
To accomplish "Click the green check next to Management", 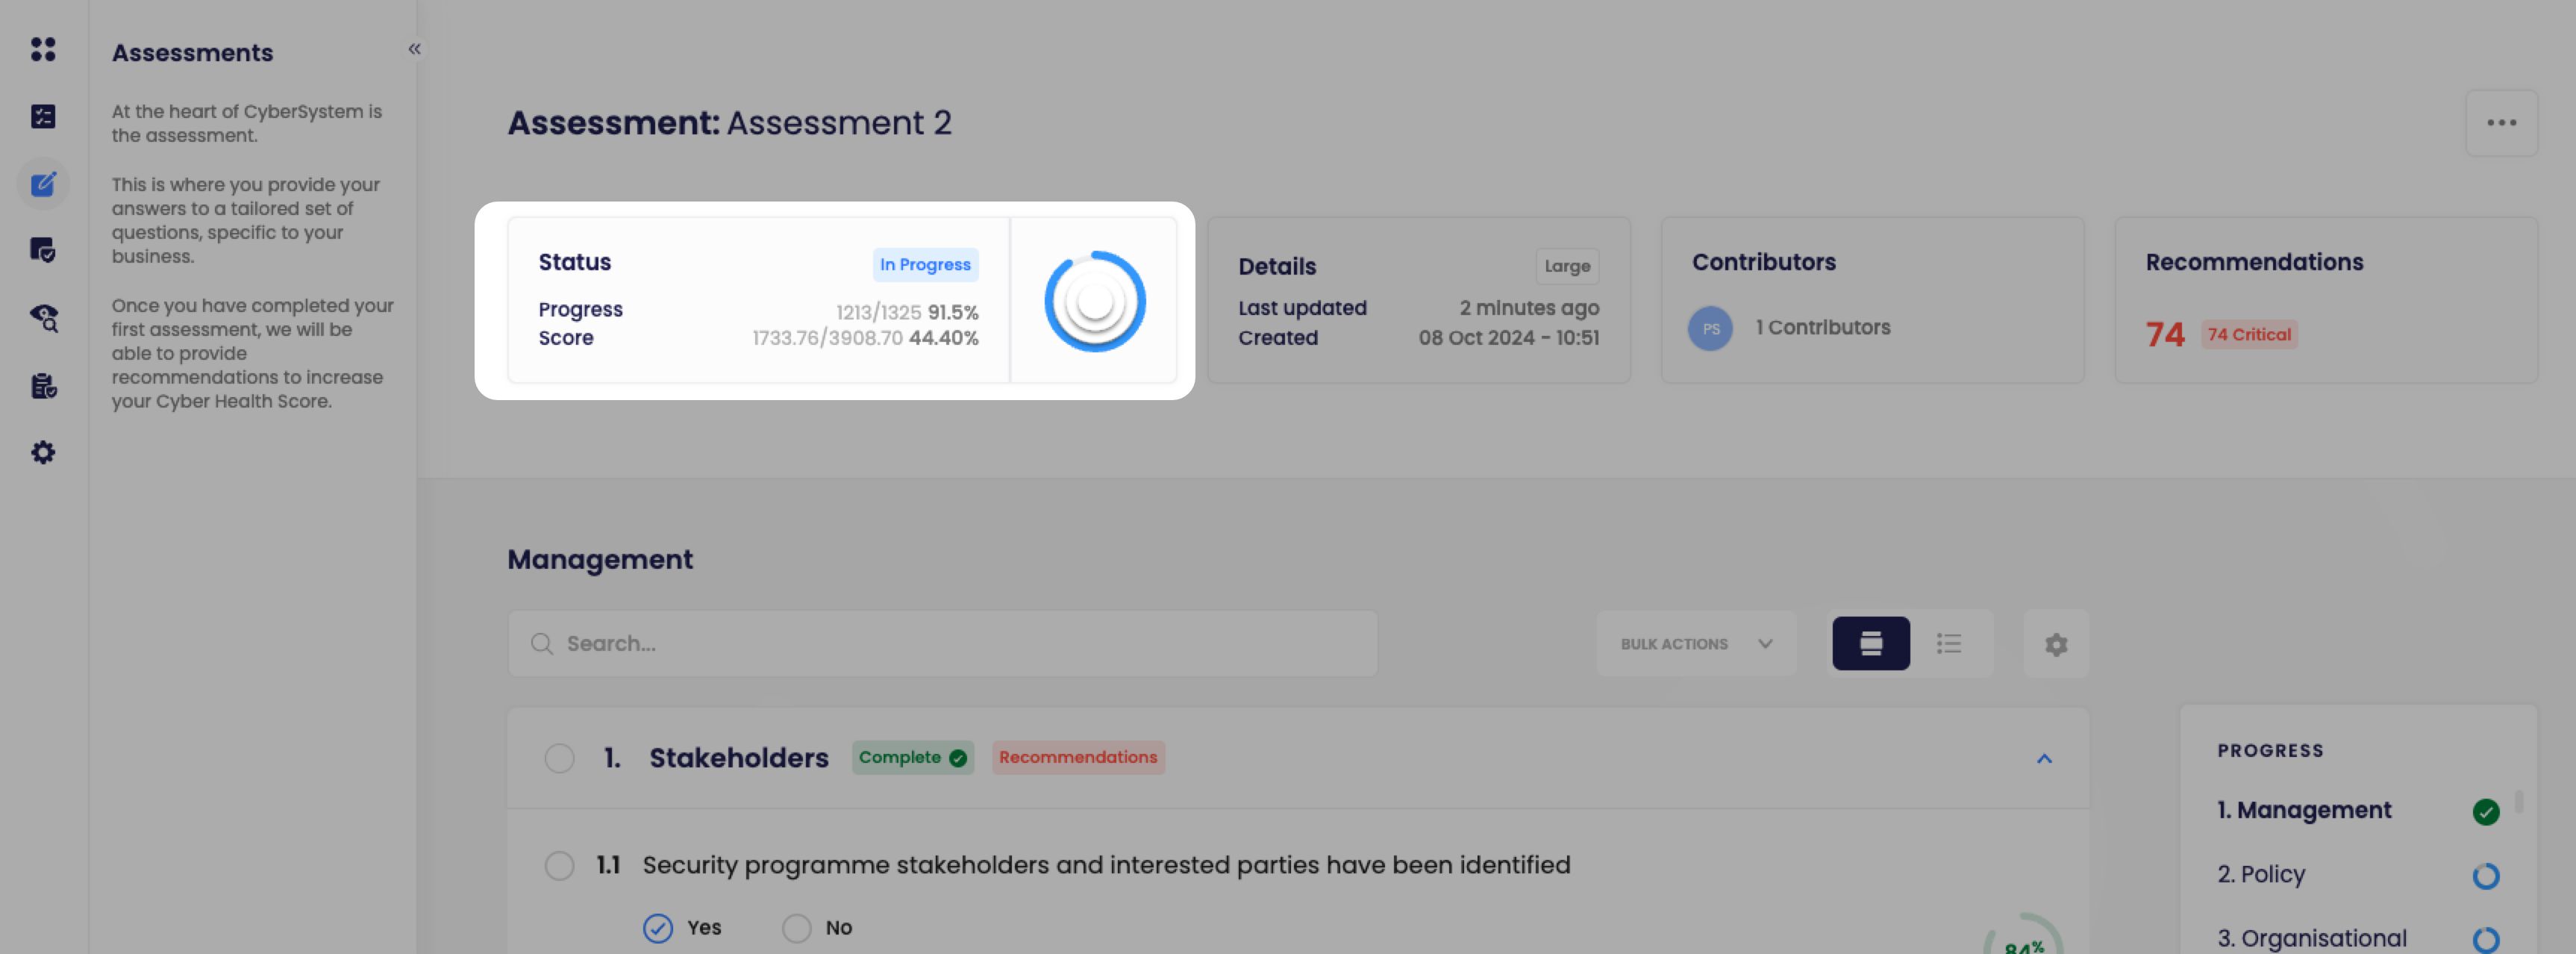I will pos(2485,811).
